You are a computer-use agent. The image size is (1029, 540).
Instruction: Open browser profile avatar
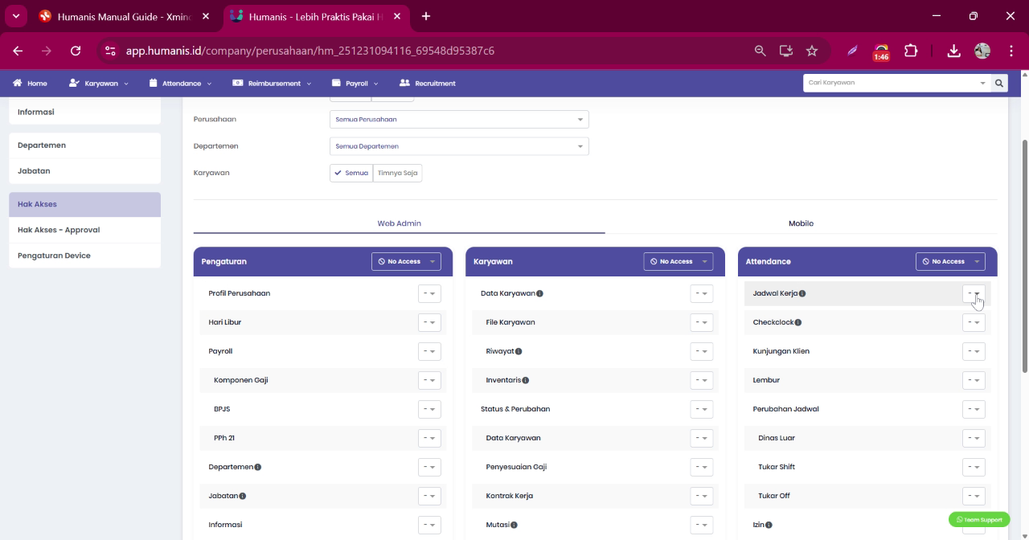[982, 51]
